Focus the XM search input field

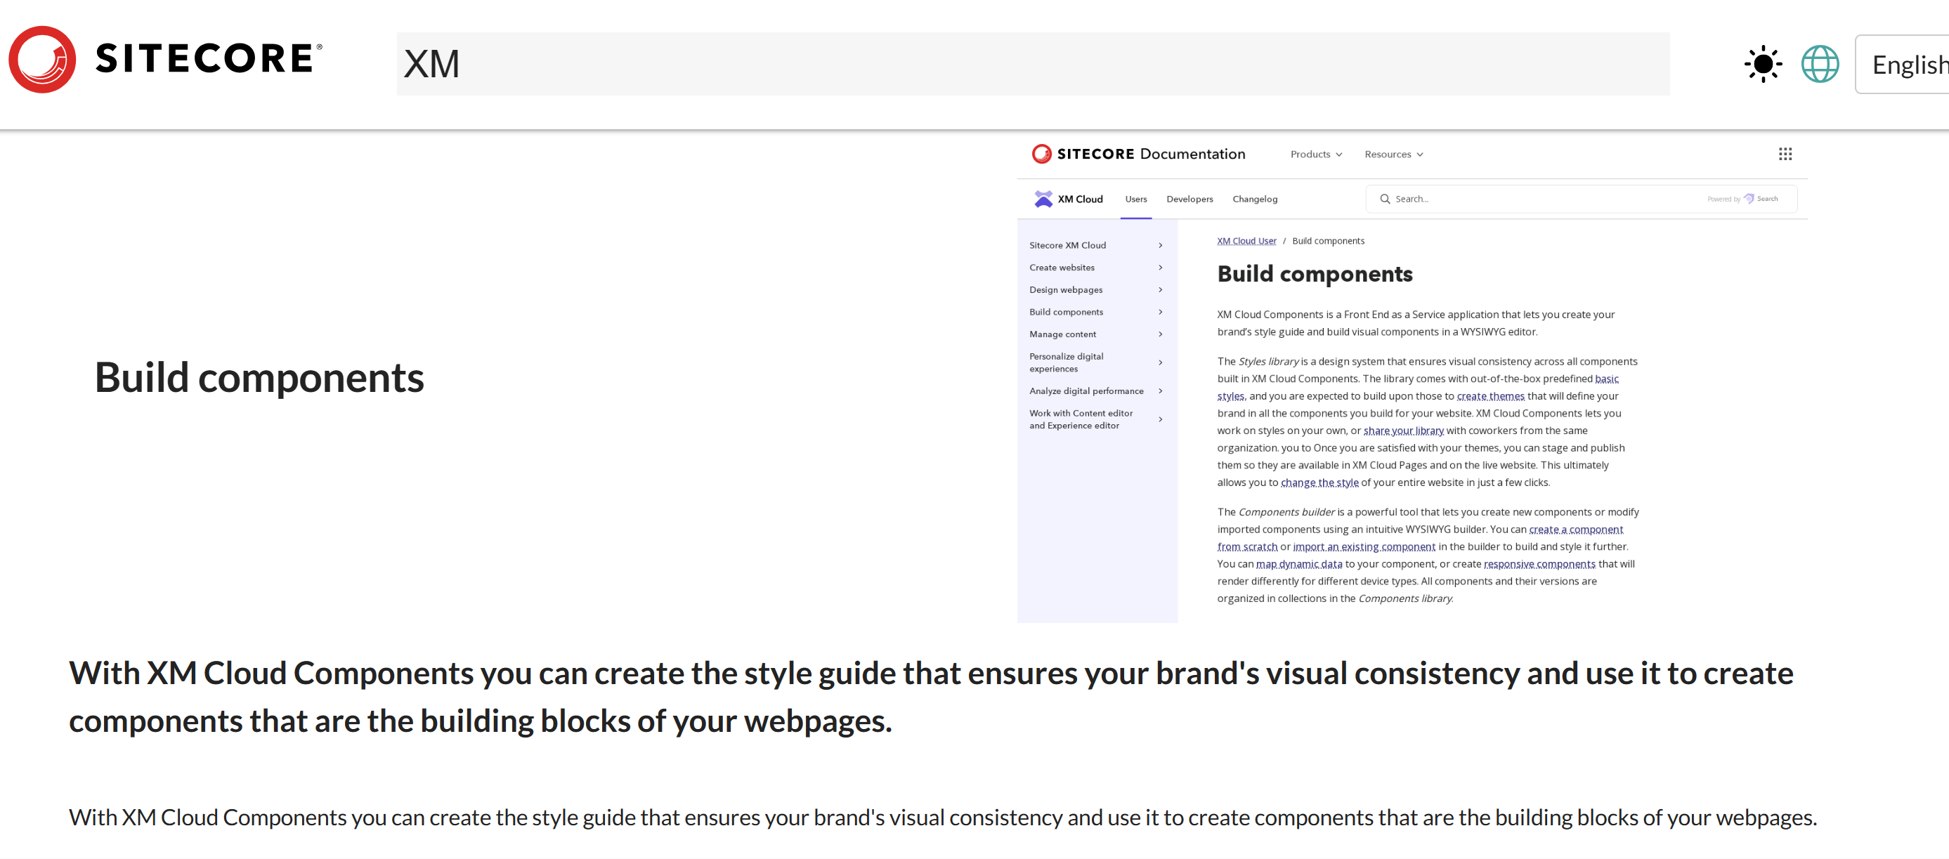pos(1033,65)
